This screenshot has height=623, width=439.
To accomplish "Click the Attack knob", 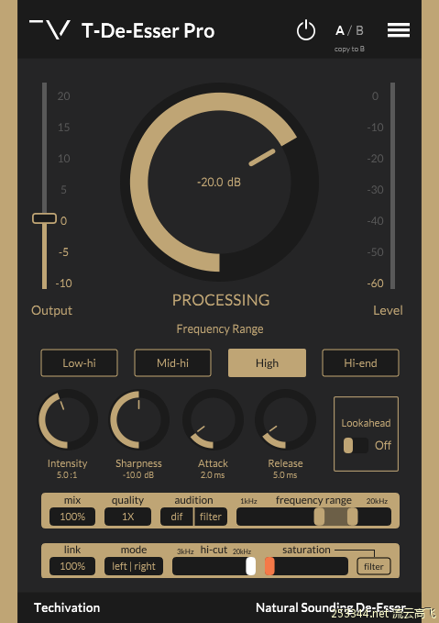I will click(213, 420).
